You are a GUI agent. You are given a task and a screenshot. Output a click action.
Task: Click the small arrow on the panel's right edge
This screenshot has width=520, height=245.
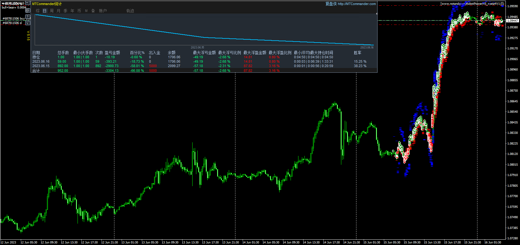(377, 14)
